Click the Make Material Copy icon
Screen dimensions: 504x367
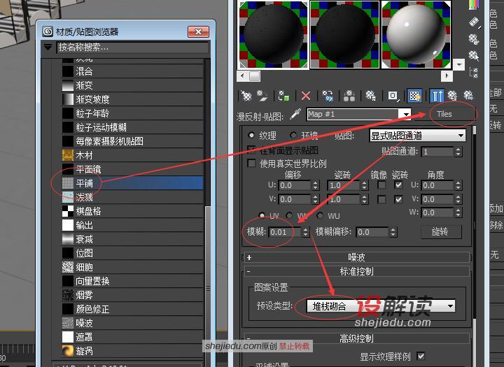[328, 96]
